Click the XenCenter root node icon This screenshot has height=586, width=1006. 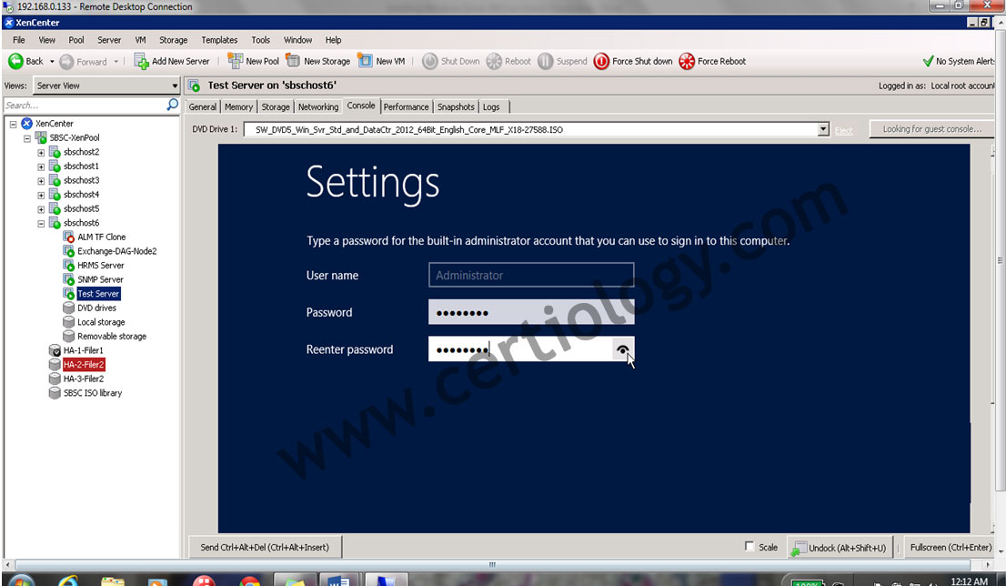coord(27,123)
